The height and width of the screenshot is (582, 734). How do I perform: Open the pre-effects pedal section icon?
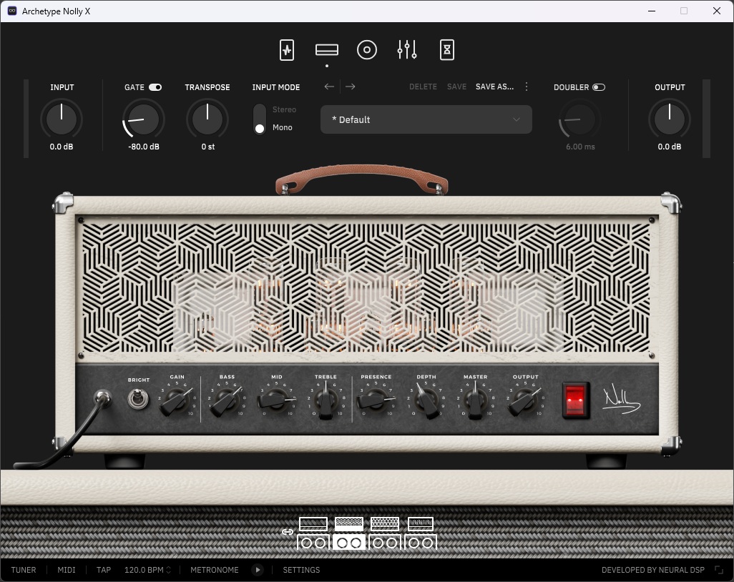click(286, 49)
